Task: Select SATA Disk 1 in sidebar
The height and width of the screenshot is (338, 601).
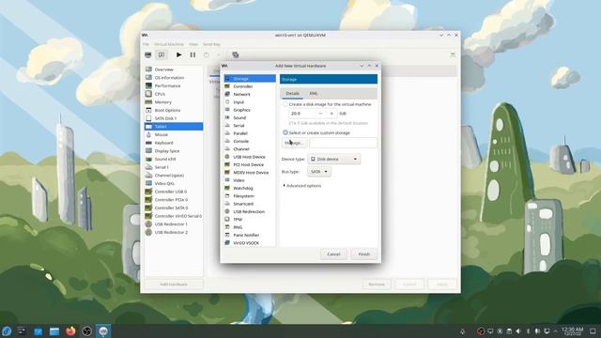Action: coord(174,118)
